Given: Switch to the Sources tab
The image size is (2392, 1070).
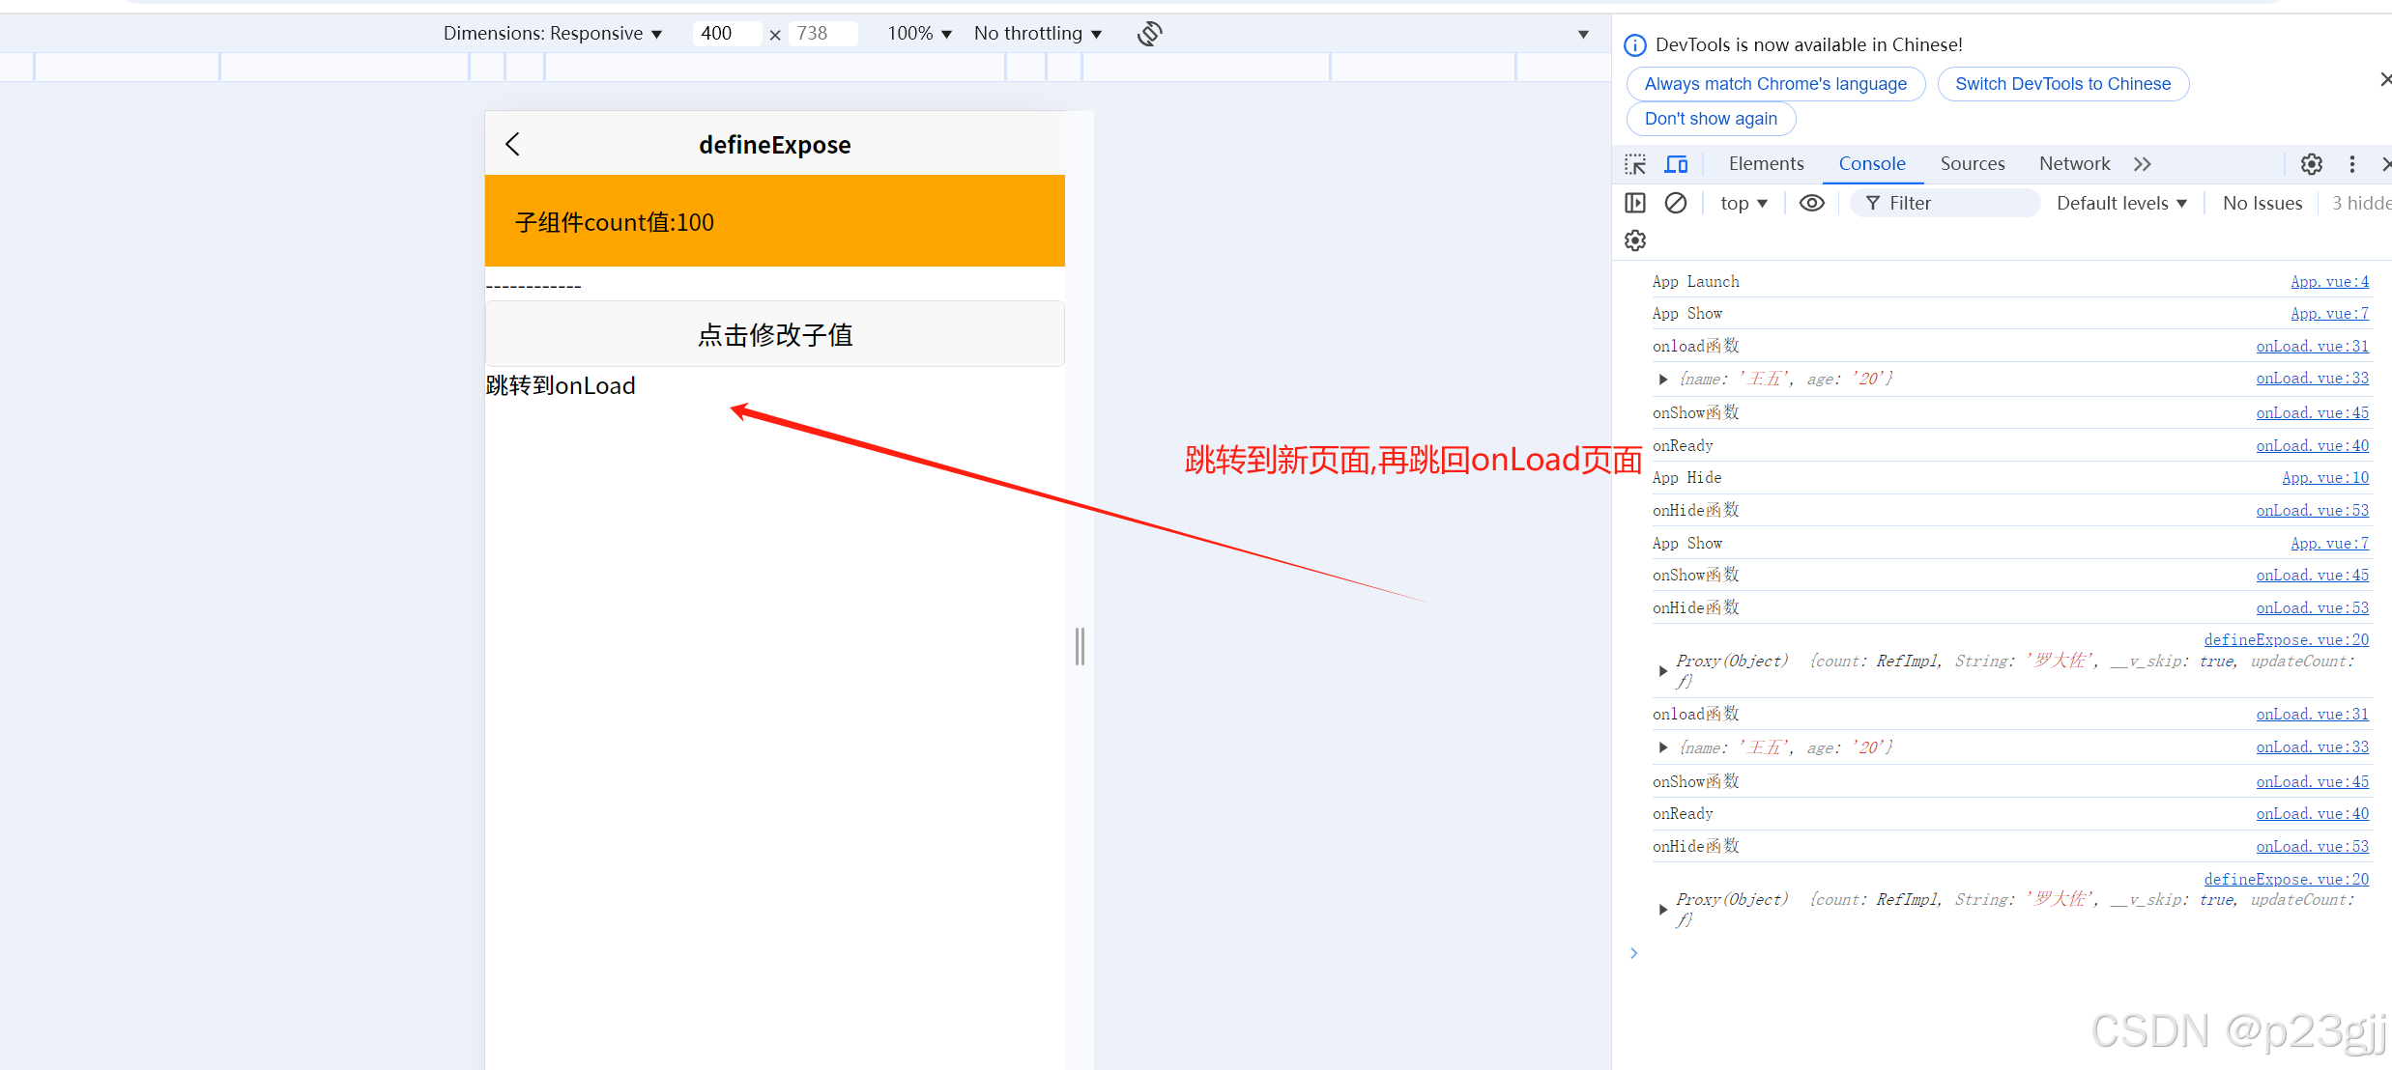Looking at the screenshot, I should point(1972,164).
